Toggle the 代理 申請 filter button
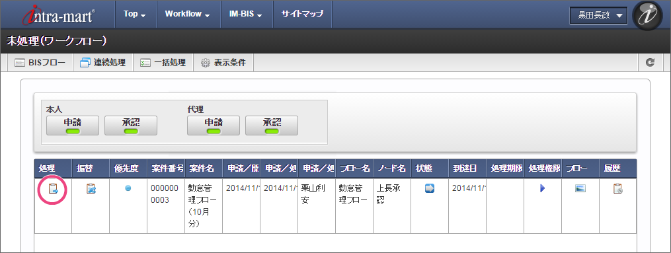The height and width of the screenshot is (253, 671). coord(214,126)
